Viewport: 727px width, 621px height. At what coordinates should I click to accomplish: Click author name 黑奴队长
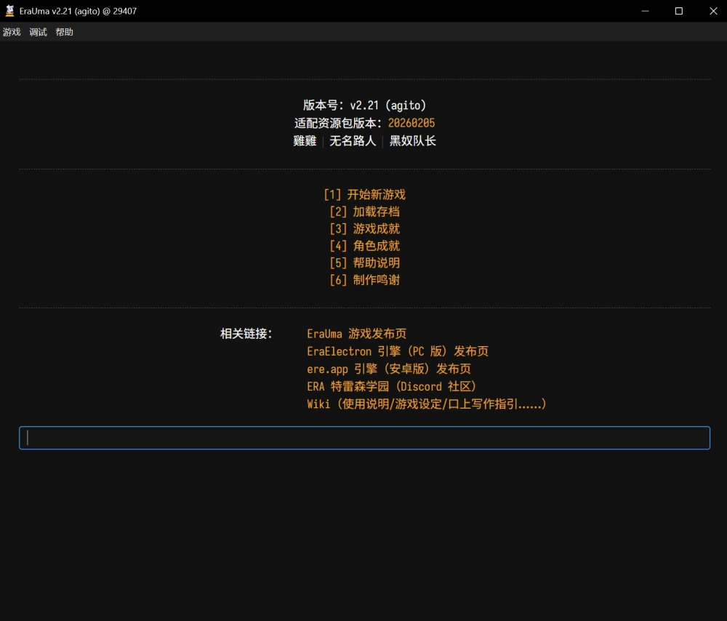pos(413,141)
